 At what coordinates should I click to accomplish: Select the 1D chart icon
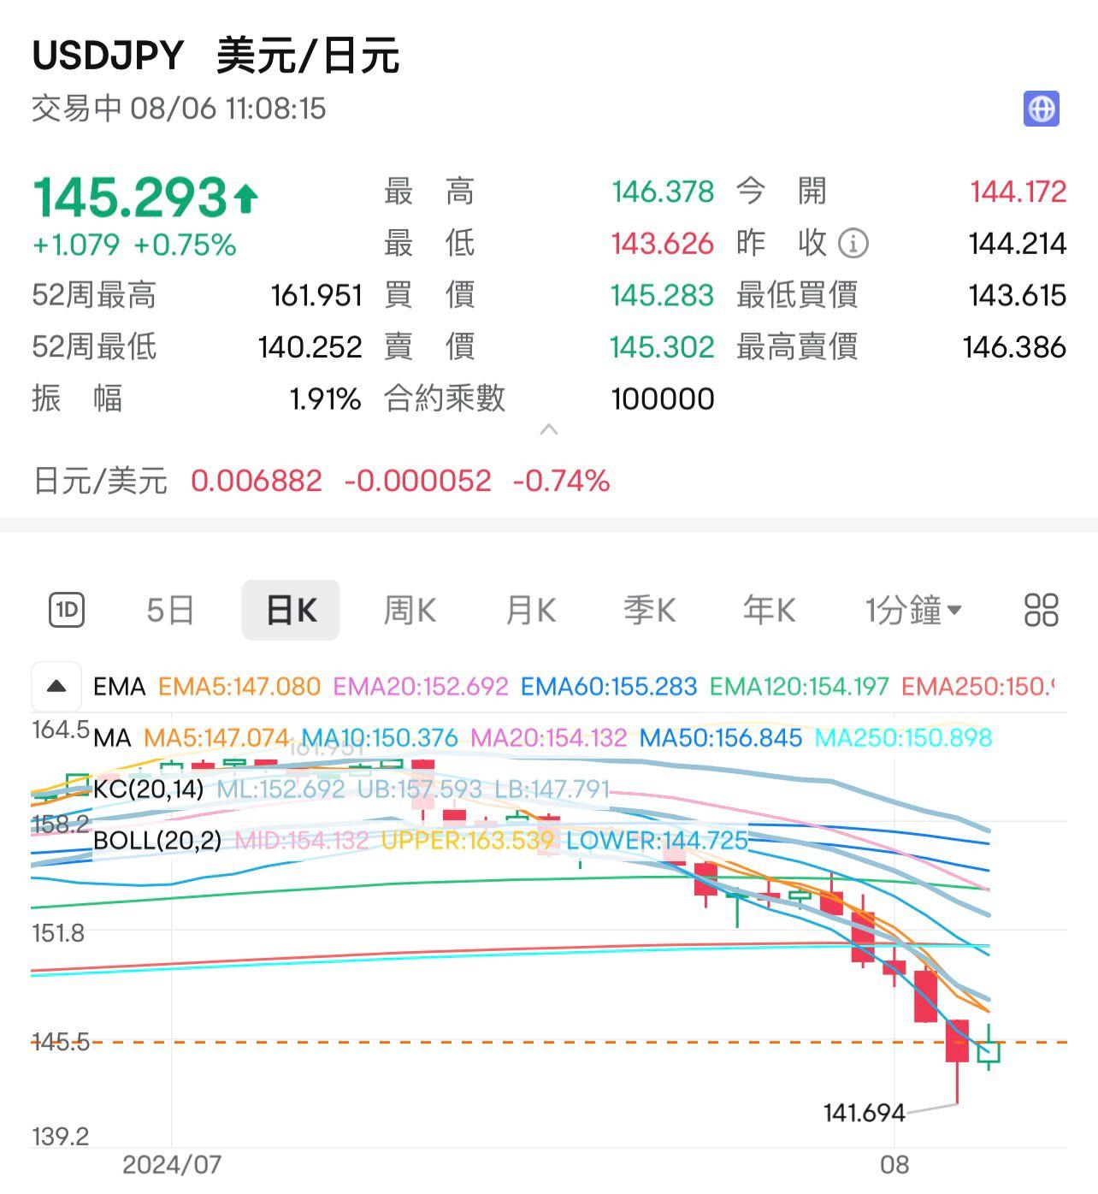coord(67,609)
